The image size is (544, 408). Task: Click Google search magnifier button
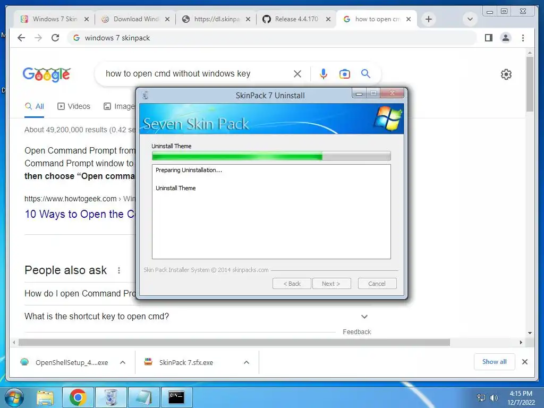(365, 73)
